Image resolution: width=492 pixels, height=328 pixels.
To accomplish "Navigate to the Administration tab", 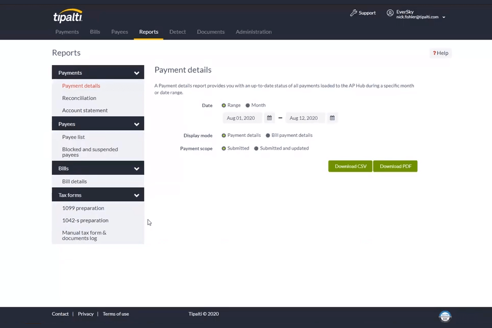I will (x=254, y=32).
